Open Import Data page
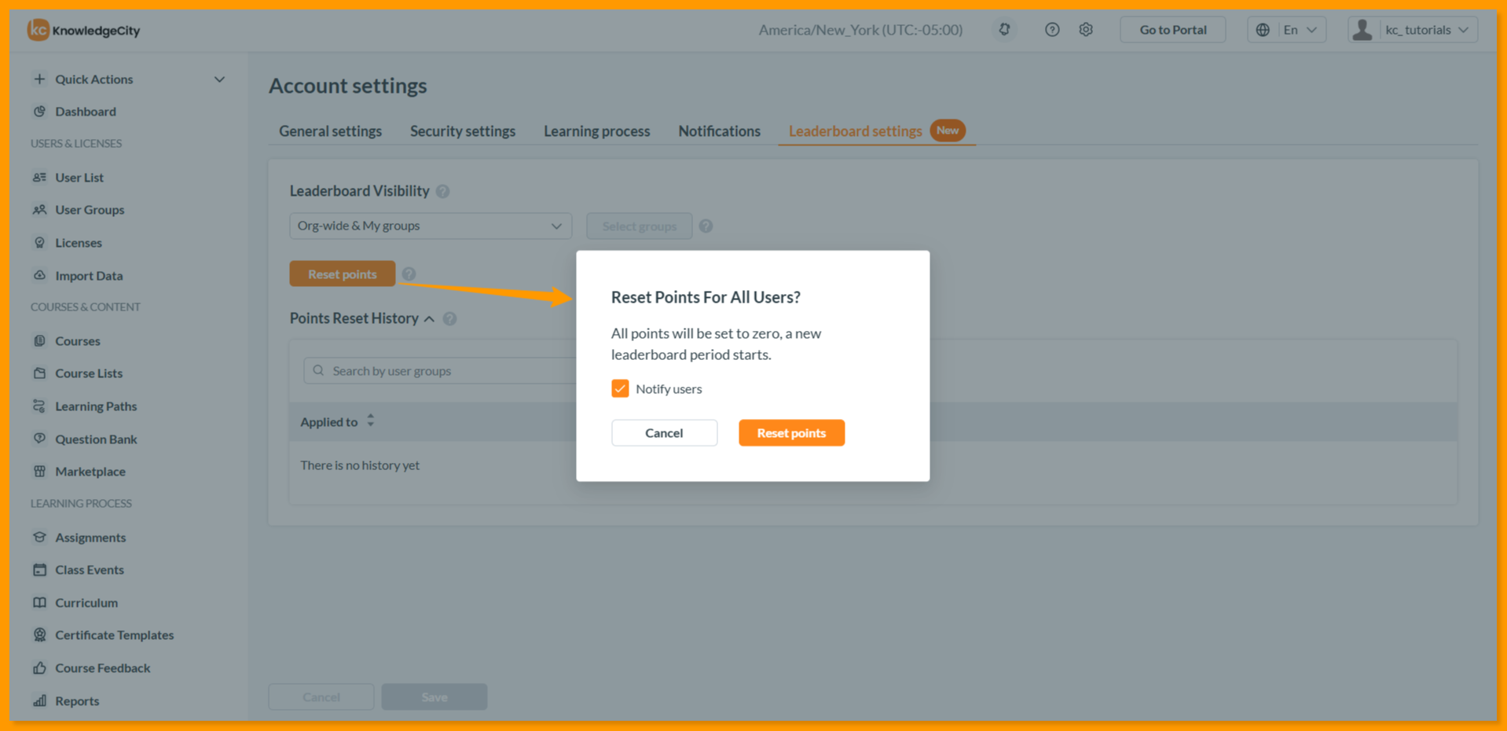Viewport: 1507px width, 731px height. pos(89,276)
